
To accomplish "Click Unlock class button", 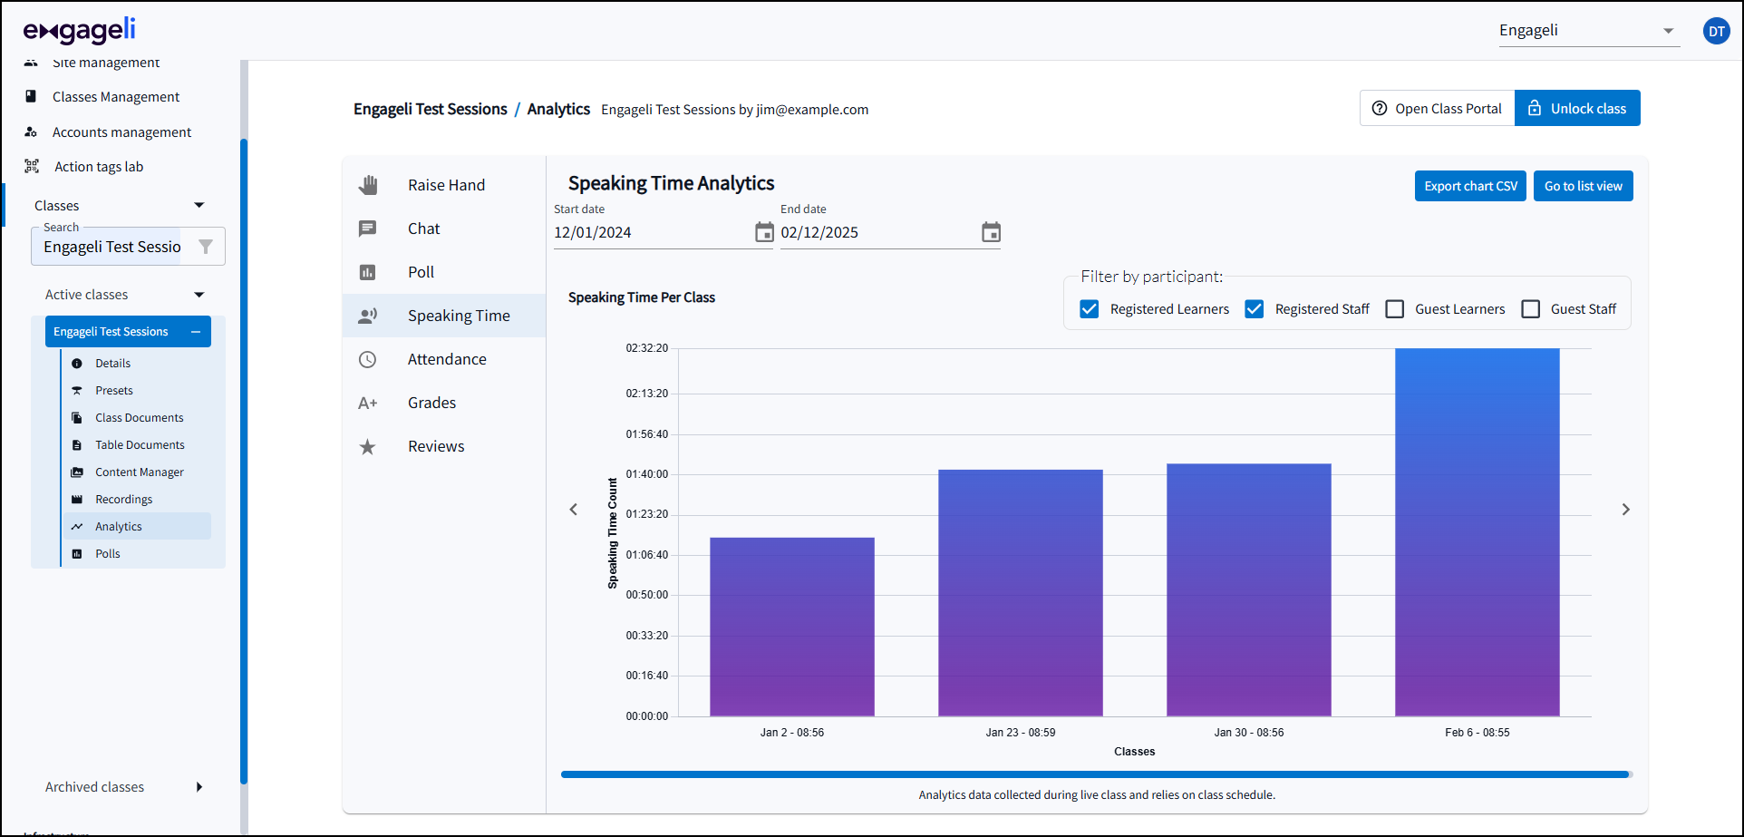I will click(x=1577, y=108).
